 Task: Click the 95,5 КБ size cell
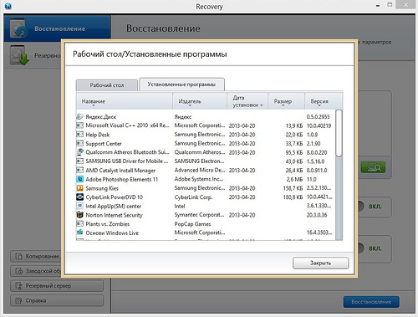(x=293, y=152)
